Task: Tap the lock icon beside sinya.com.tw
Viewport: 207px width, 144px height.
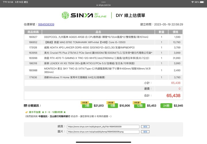Action: pyautogui.click(x=97, y=5)
